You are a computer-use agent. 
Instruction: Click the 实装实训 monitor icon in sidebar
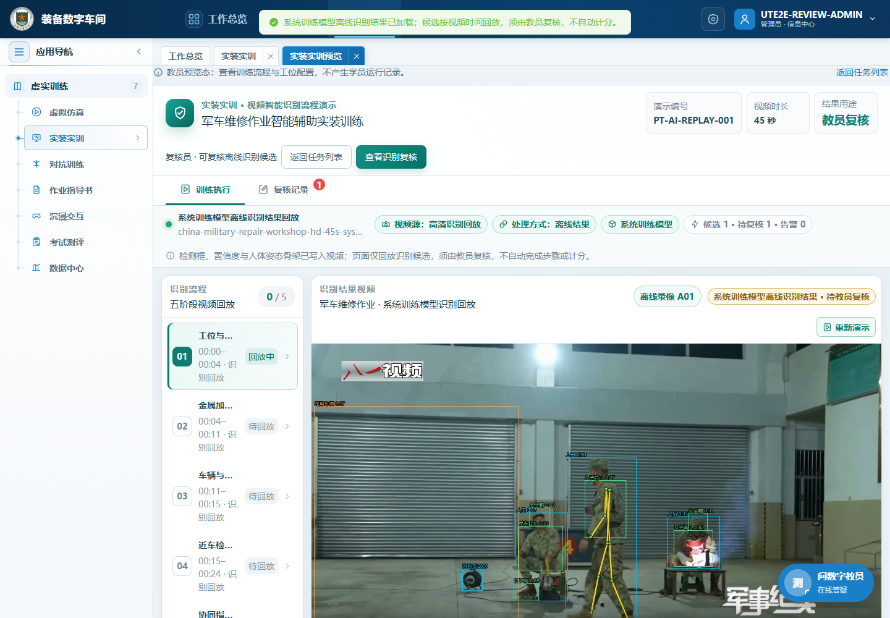(x=36, y=138)
